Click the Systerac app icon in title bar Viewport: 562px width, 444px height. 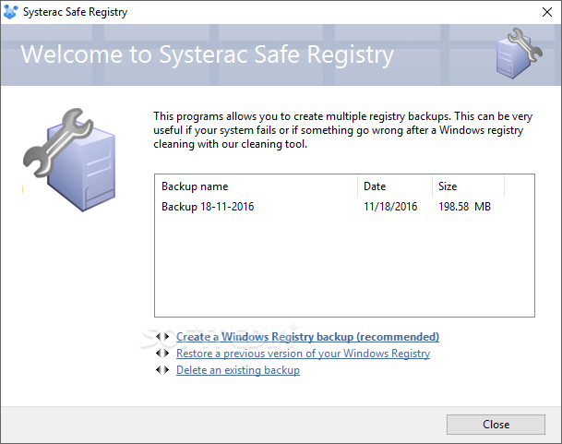(10, 12)
